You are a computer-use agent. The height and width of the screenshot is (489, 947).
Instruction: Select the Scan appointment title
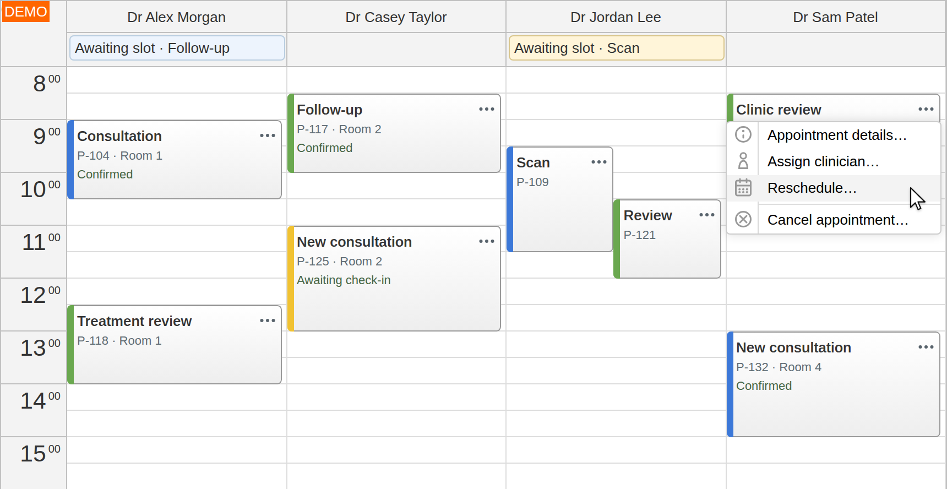533,162
